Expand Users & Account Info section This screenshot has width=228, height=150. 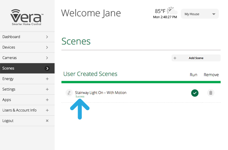click(47, 110)
